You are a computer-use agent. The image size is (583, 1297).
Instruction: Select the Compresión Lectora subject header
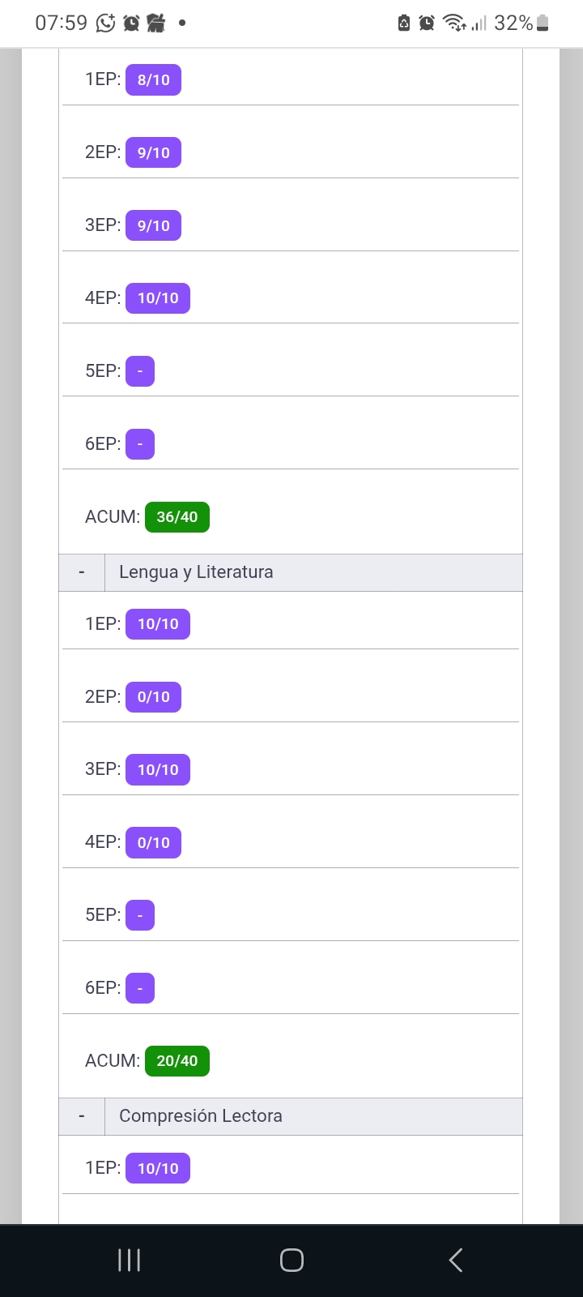(201, 1116)
